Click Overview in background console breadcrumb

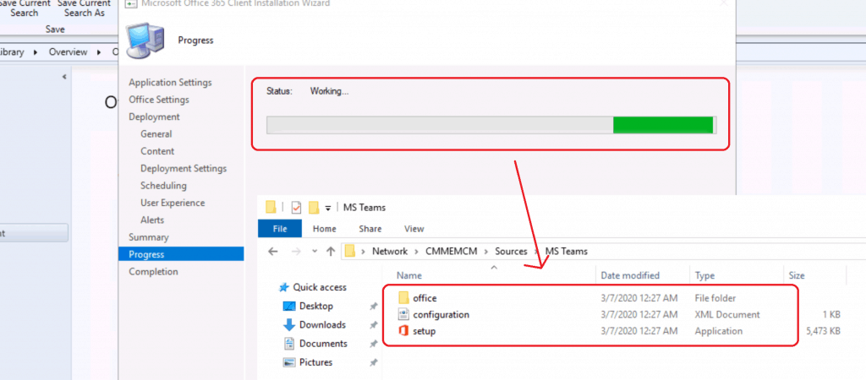tap(68, 52)
